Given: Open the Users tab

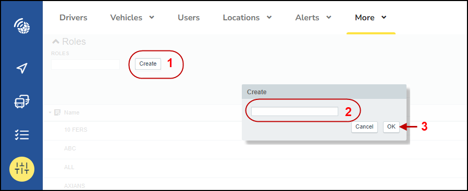Looking at the screenshot, I should 189,18.
